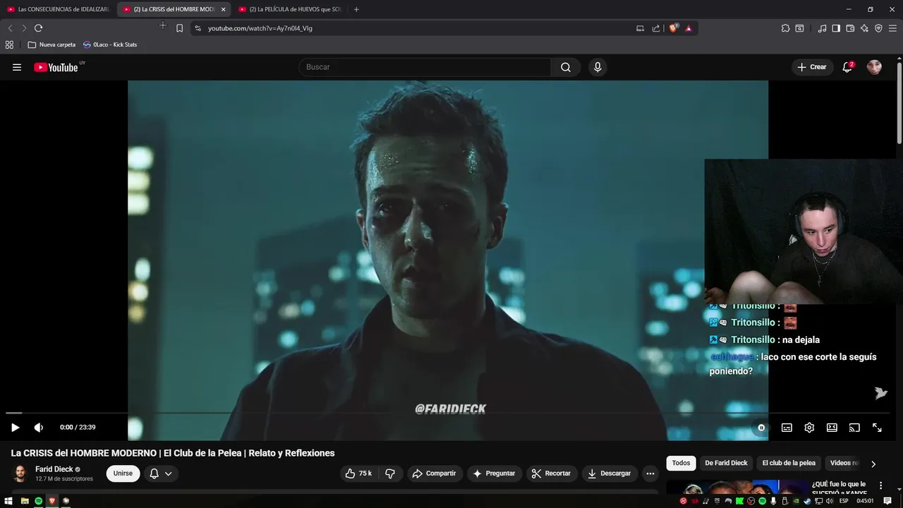This screenshot has width=903, height=508.
Task: Like the video with 75 k likes
Action: click(359, 473)
